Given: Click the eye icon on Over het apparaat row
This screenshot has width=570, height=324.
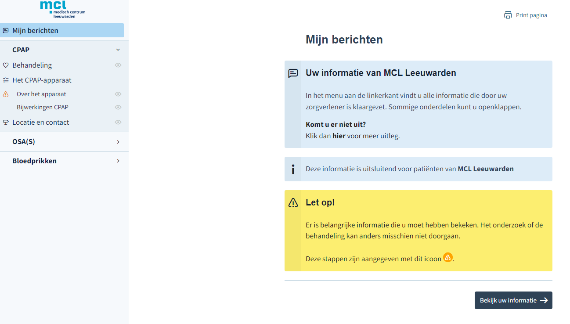Looking at the screenshot, I should click(x=118, y=94).
